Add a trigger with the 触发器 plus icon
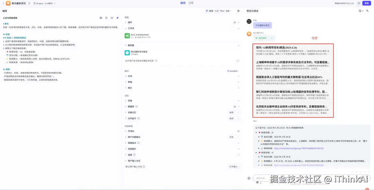Screen dimensions: 374x190 pos(239,45)
